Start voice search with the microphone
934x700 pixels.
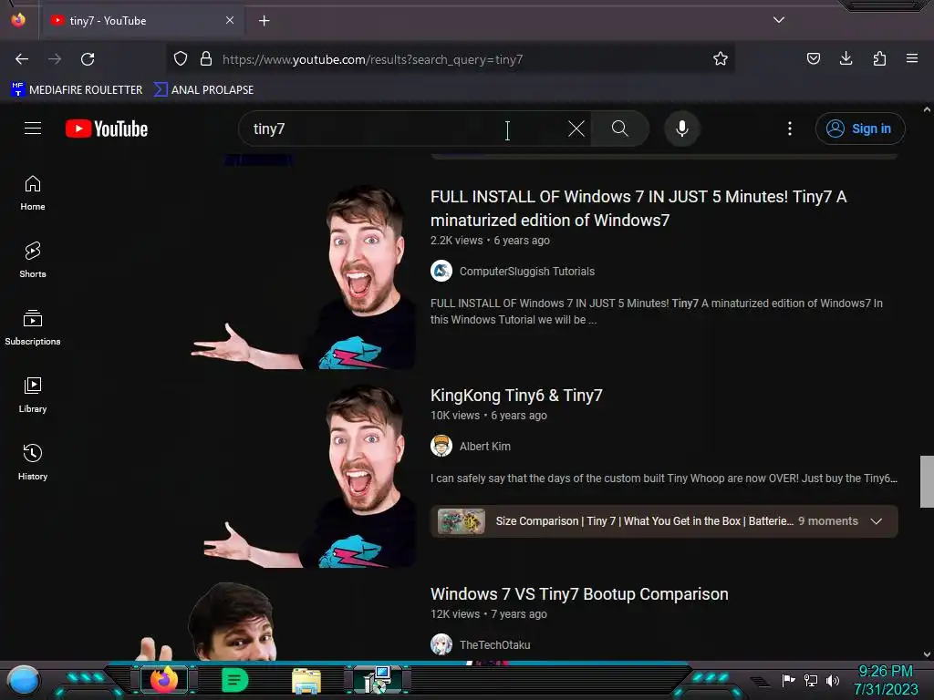coord(682,129)
